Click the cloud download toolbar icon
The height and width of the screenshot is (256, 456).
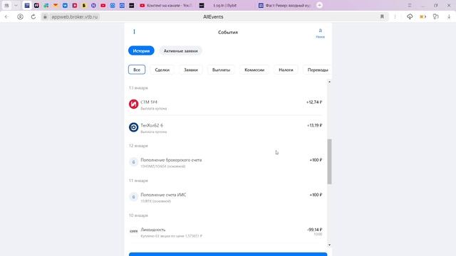coord(410,17)
